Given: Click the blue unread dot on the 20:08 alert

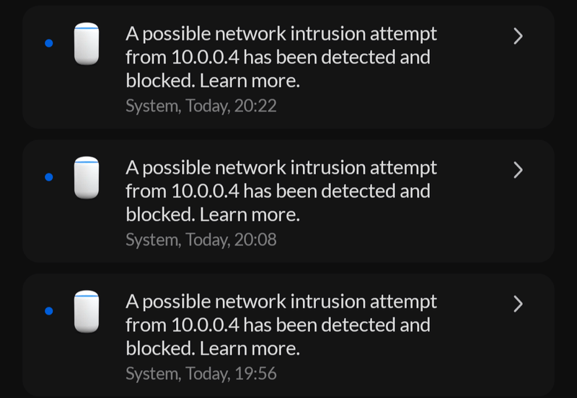Looking at the screenshot, I should coord(49,177).
